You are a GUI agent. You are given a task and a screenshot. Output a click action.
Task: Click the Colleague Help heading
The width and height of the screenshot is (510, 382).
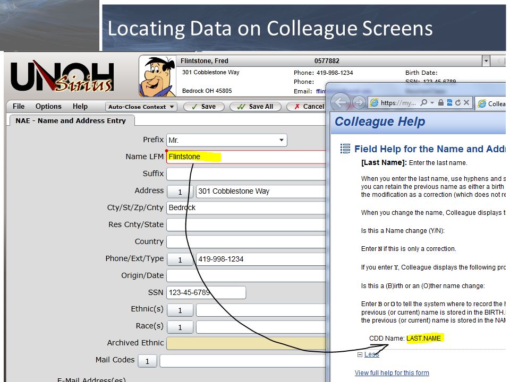(x=380, y=121)
